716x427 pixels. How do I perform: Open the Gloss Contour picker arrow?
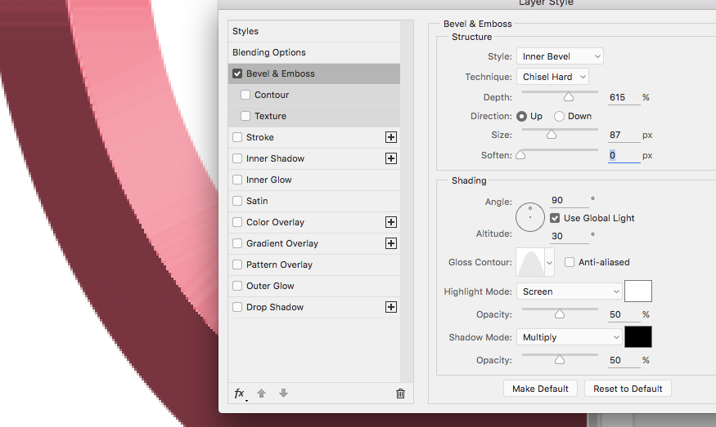point(549,263)
